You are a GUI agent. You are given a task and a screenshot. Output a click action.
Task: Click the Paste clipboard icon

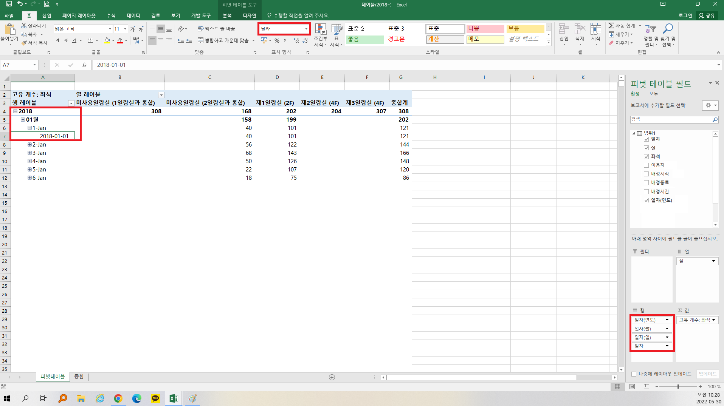(x=9, y=29)
